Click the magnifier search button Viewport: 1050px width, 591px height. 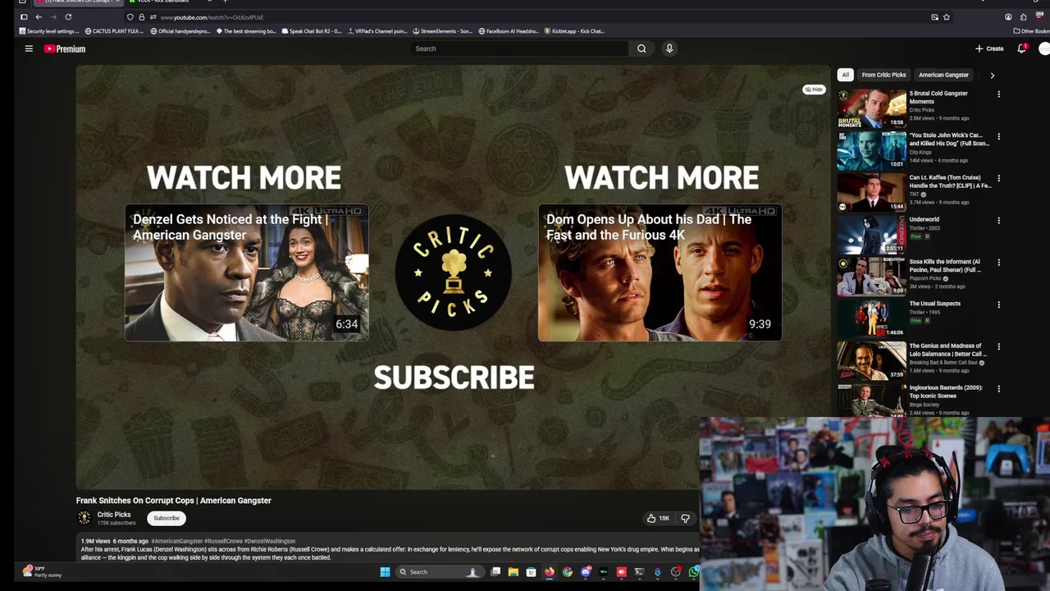pyautogui.click(x=641, y=48)
